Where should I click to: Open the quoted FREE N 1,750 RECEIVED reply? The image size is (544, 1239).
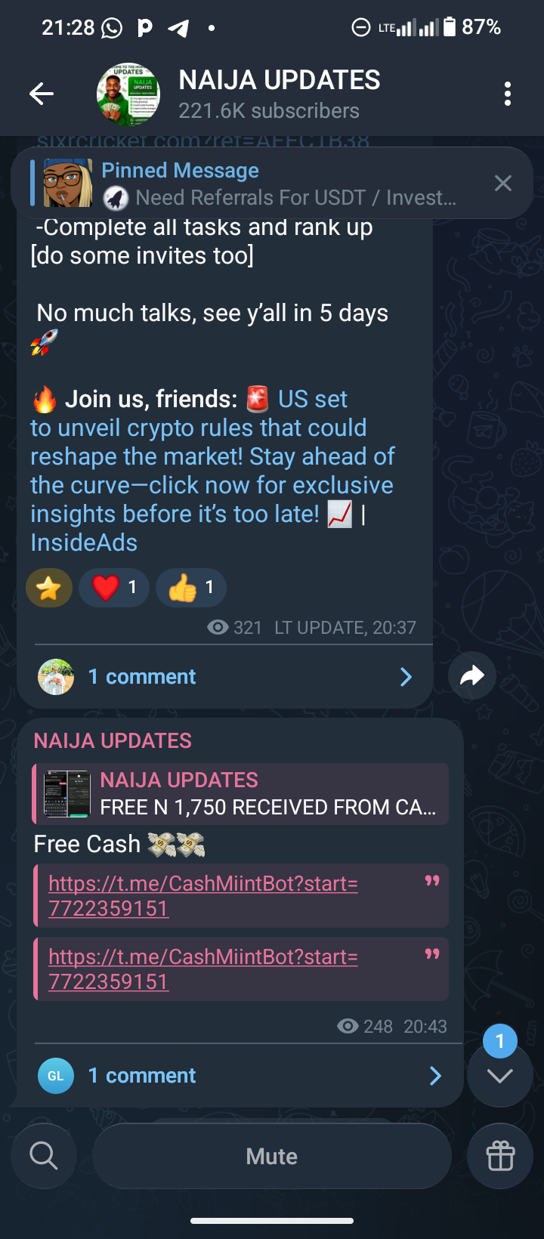(x=241, y=793)
